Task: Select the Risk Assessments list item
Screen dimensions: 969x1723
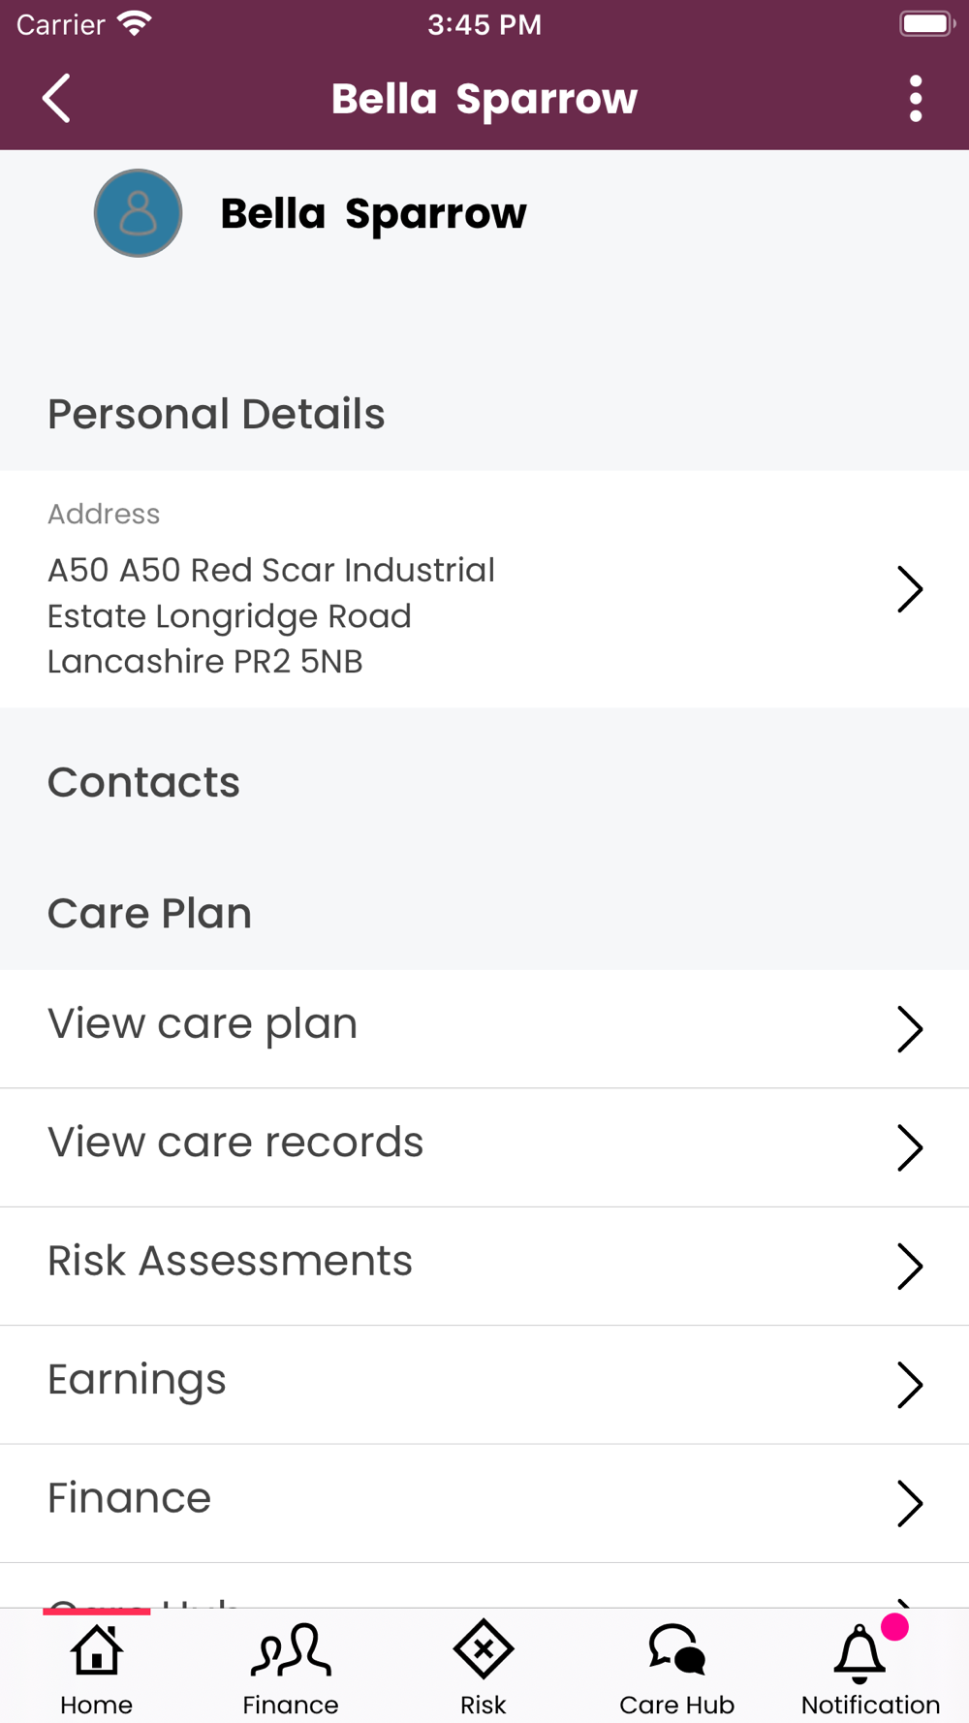Action: coord(231,1262)
